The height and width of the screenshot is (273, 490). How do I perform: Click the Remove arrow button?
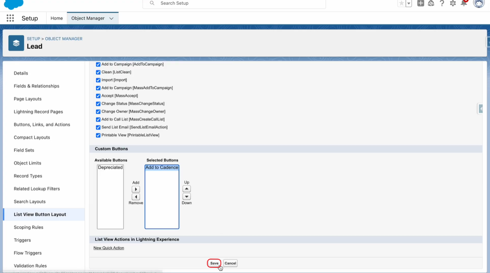[x=136, y=197]
